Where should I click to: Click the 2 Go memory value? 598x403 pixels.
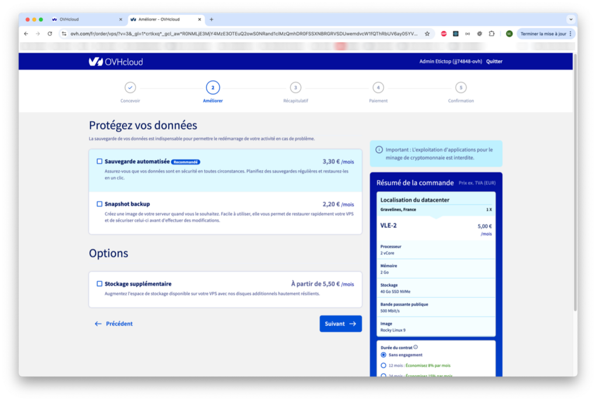point(384,273)
